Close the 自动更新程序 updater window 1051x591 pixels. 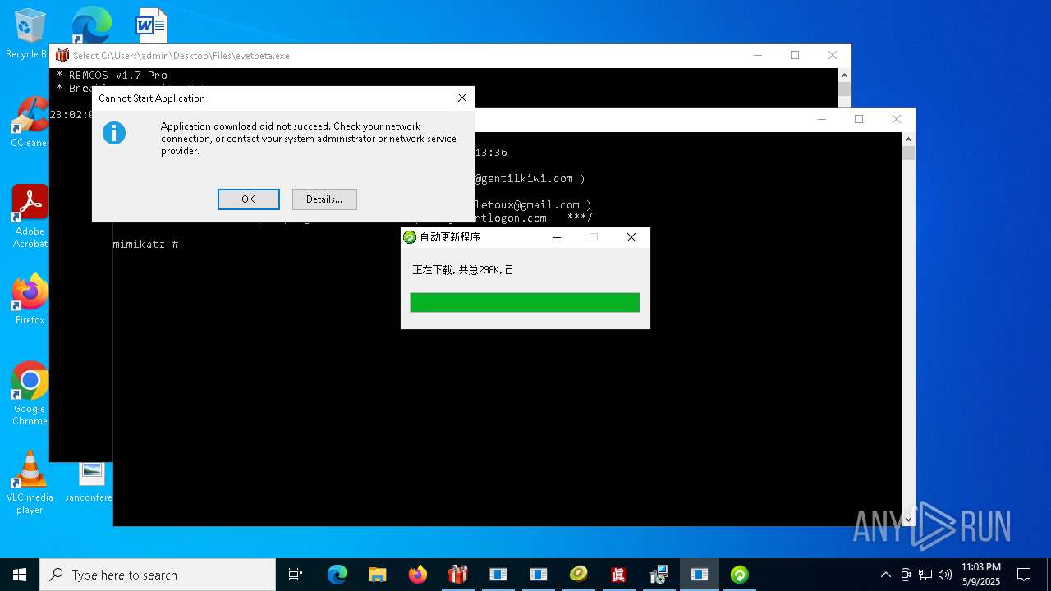(631, 237)
